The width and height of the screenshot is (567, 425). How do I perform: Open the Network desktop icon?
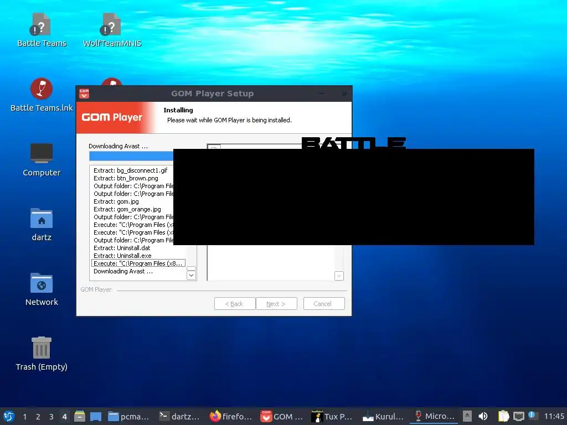pyautogui.click(x=41, y=289)
